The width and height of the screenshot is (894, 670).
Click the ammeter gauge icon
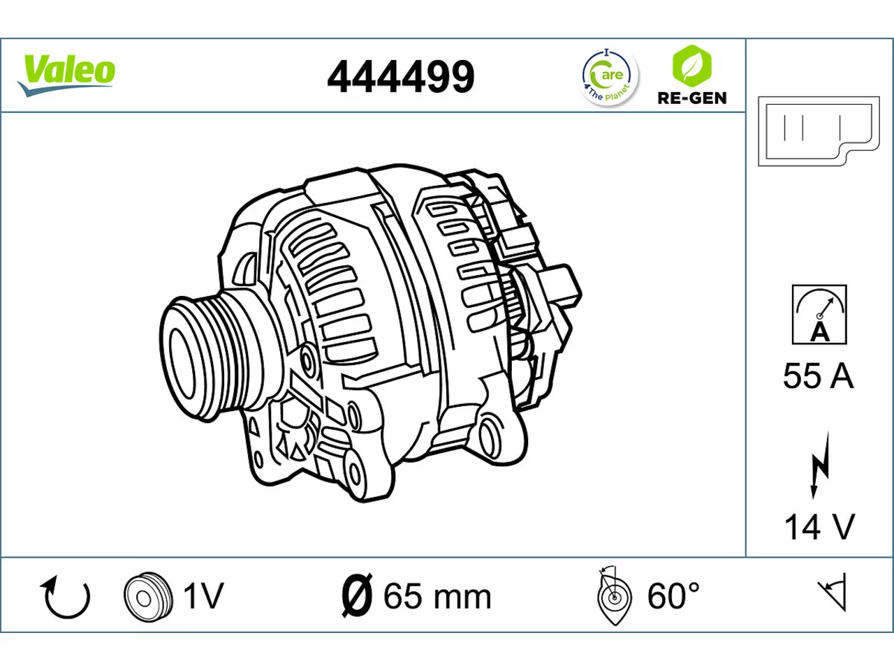[819, 314]
